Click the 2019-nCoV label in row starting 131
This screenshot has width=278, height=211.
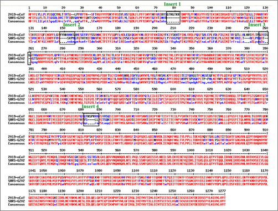tap(17, 34)
